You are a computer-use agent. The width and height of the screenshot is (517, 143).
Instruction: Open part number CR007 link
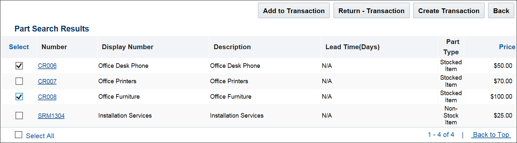(x=47, y=81)
